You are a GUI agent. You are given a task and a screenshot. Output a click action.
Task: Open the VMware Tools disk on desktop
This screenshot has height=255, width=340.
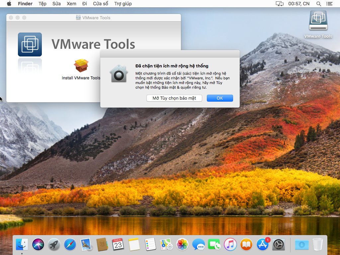coord(318,21)
